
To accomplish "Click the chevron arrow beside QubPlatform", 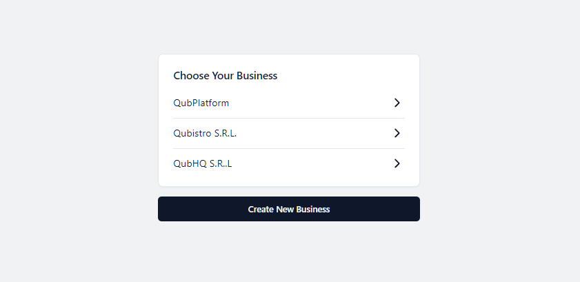I will point(397,103).
